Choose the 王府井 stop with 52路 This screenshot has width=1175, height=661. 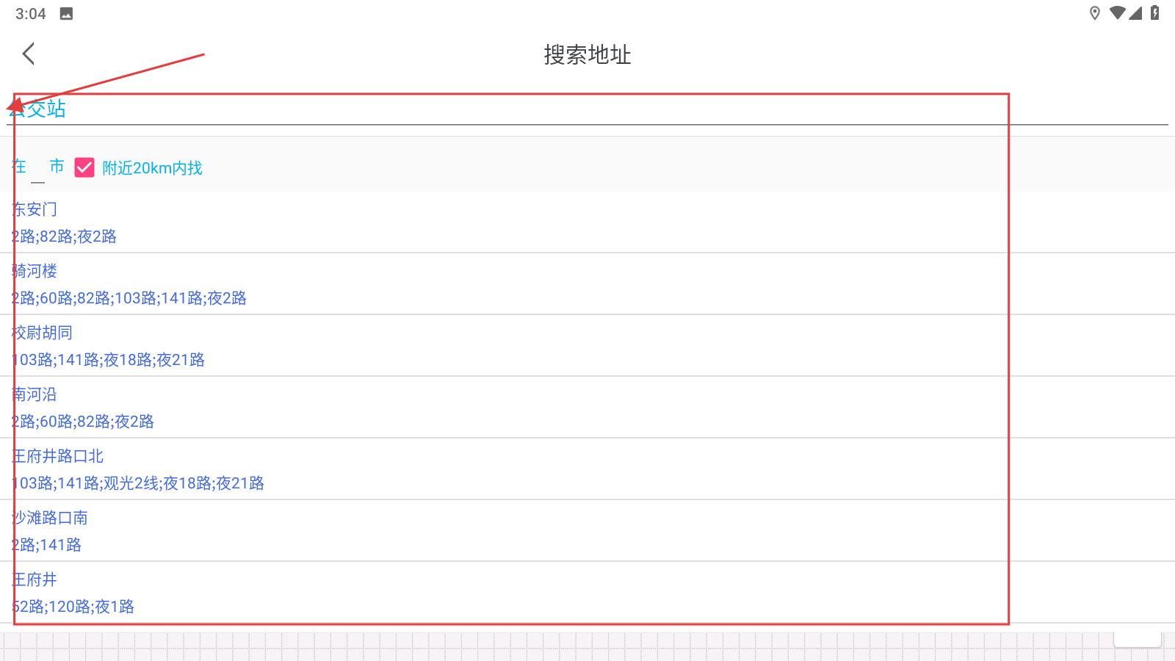click(587, 593)
